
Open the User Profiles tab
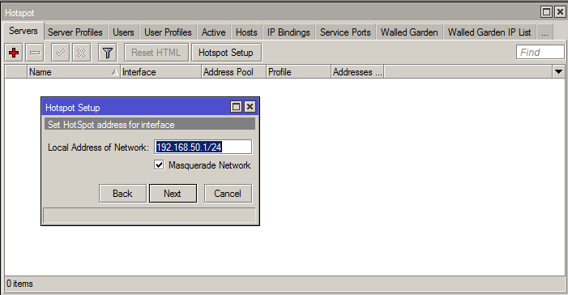pos(168,32)
